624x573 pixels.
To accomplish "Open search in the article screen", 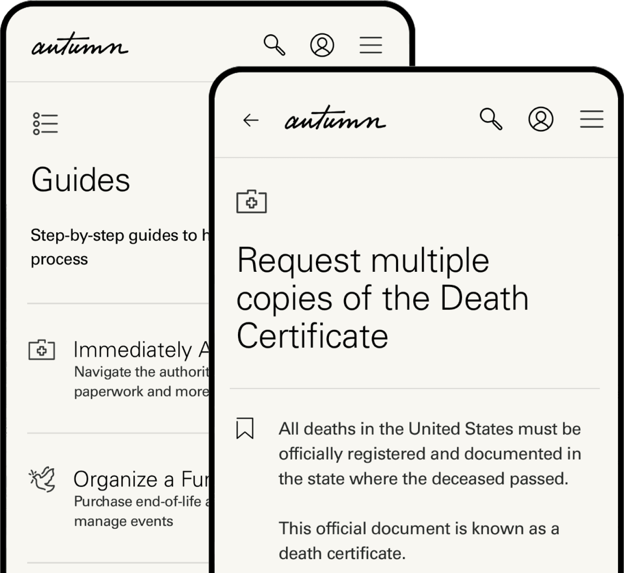I will 491,119.
